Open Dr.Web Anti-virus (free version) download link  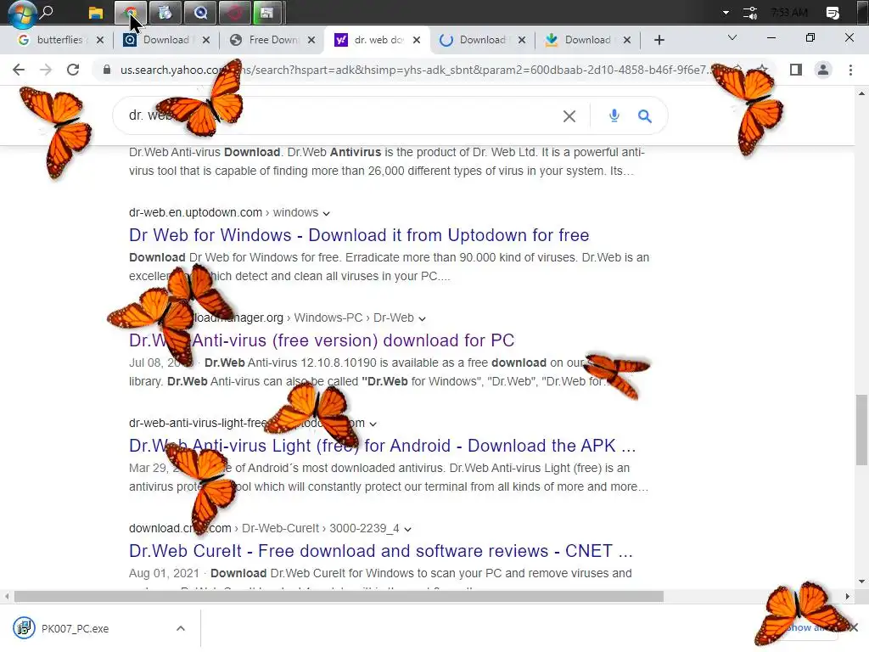[x=322, y=340]
